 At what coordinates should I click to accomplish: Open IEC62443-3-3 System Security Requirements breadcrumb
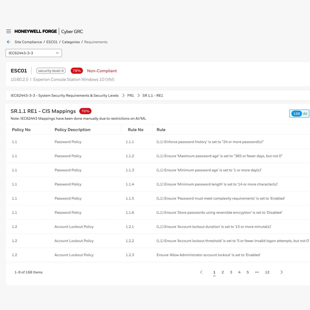click(65, 95)
